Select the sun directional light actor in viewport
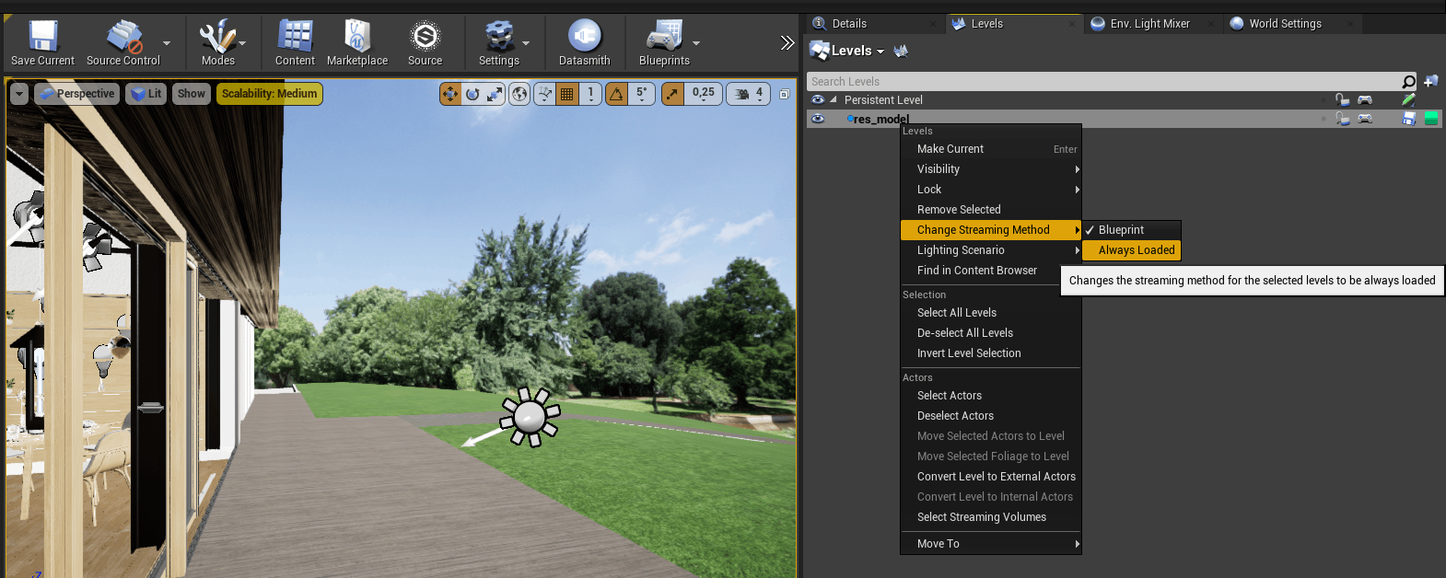The width and height of the screenshot is (1446, 578). [x=530, y=417]
